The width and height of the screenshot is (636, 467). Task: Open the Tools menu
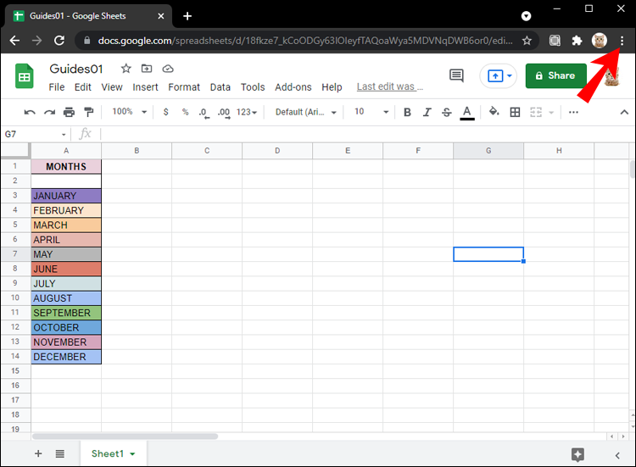(253, 87)
